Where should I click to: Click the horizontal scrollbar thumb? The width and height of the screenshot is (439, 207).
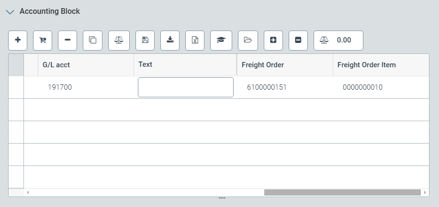342,192
